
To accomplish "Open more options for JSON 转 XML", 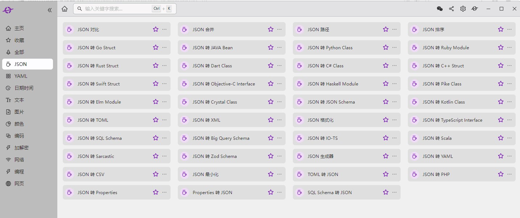I will [x=279, y=120].
